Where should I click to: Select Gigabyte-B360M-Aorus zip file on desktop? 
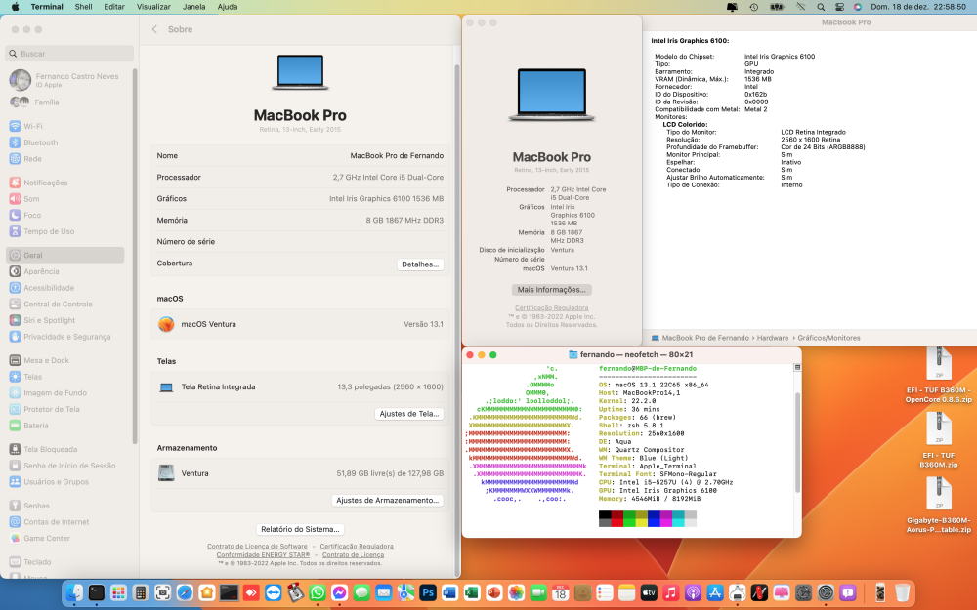938,506
